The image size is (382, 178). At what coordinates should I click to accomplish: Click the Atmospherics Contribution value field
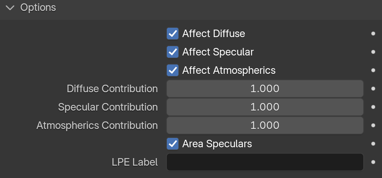click(x=265, y=126)
